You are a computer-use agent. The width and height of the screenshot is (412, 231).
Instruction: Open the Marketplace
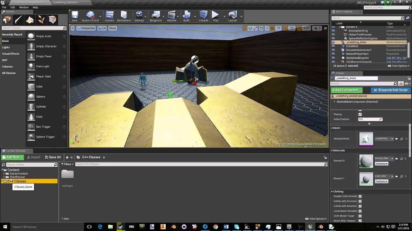point(124,16)
